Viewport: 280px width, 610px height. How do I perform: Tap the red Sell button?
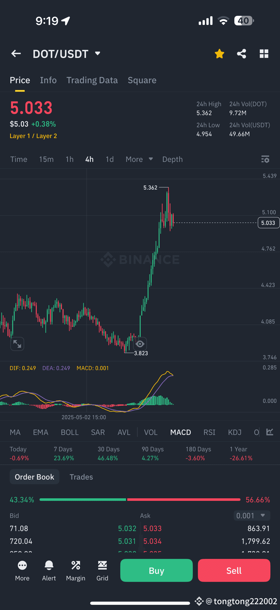(234, 570)
